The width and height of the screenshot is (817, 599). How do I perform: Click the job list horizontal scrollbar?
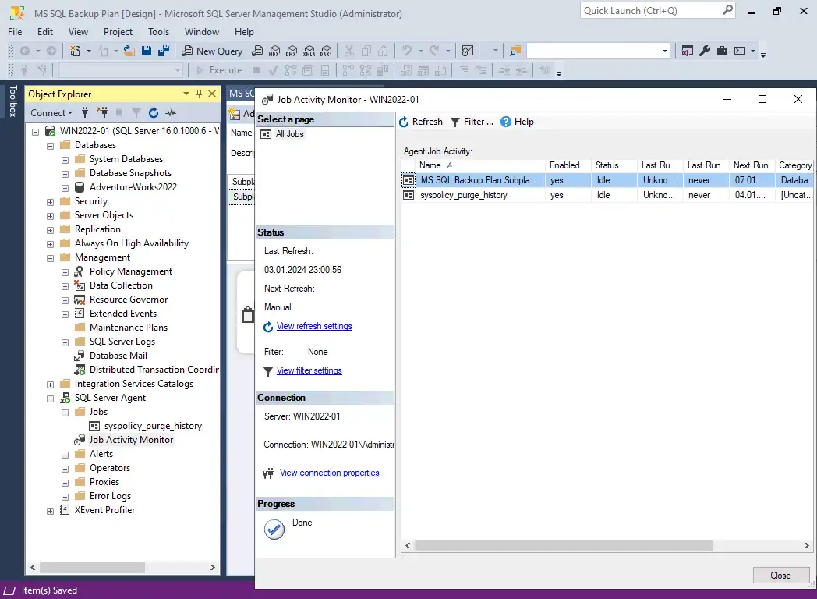pyautogui.click(x=561, y=546)
